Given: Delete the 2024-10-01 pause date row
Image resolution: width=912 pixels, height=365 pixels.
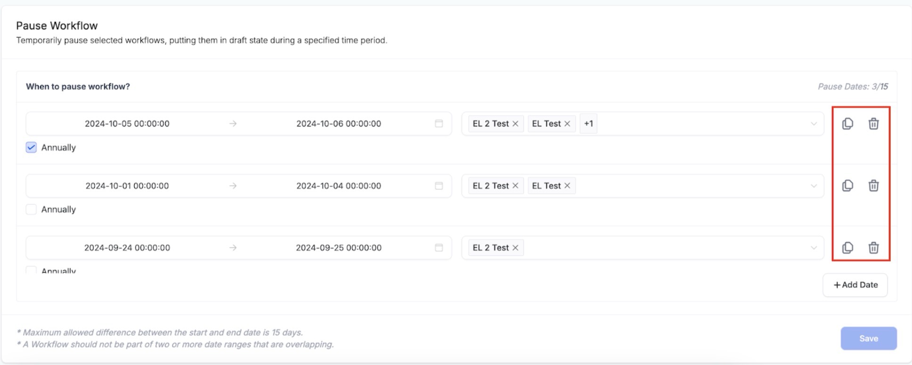Looking at the screenshot, I should (873, 186).
